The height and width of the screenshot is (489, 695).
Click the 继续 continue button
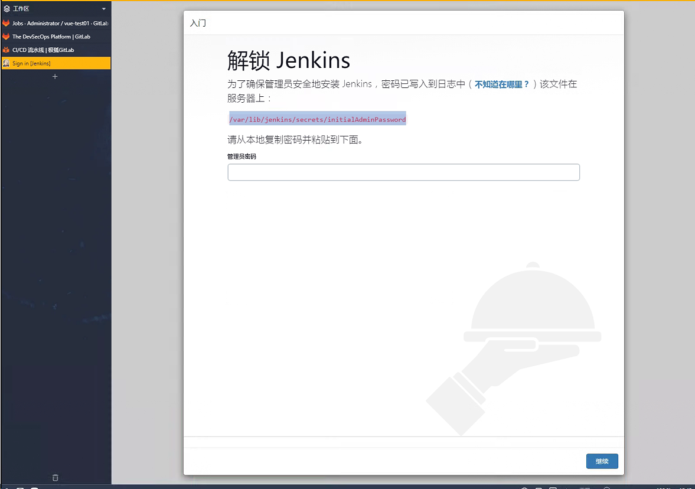pyautogui.click(x=602, y=461)
